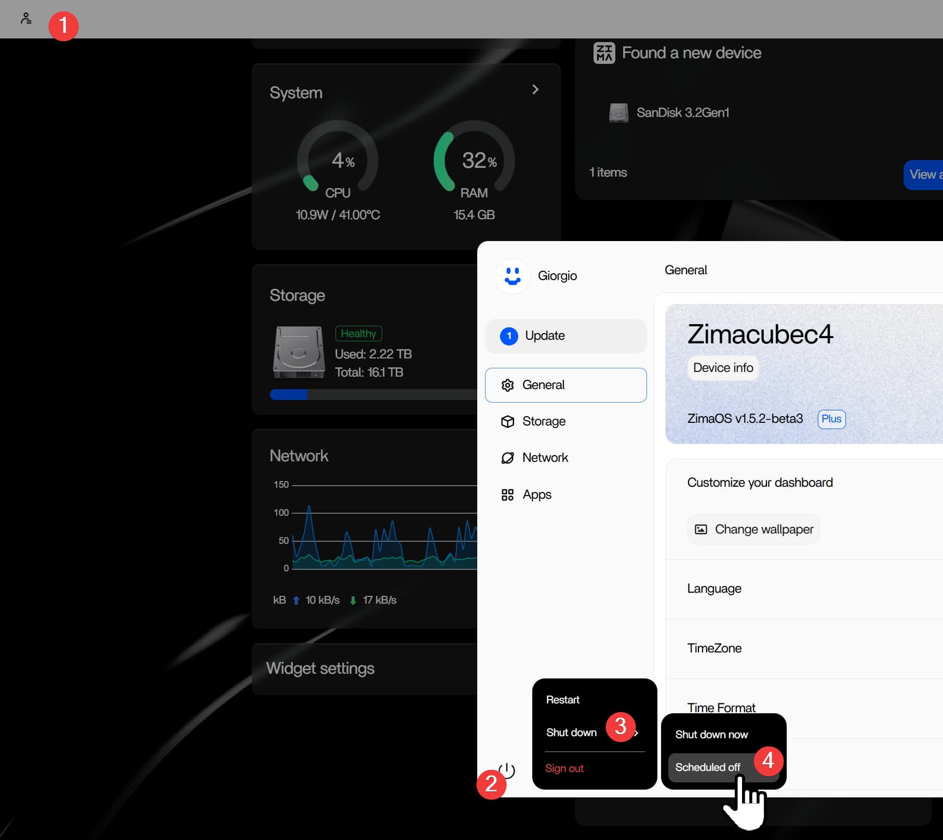Click the user profile icon in top bar
The width and height of the screenshot is (943, 840).
(26, 19)
